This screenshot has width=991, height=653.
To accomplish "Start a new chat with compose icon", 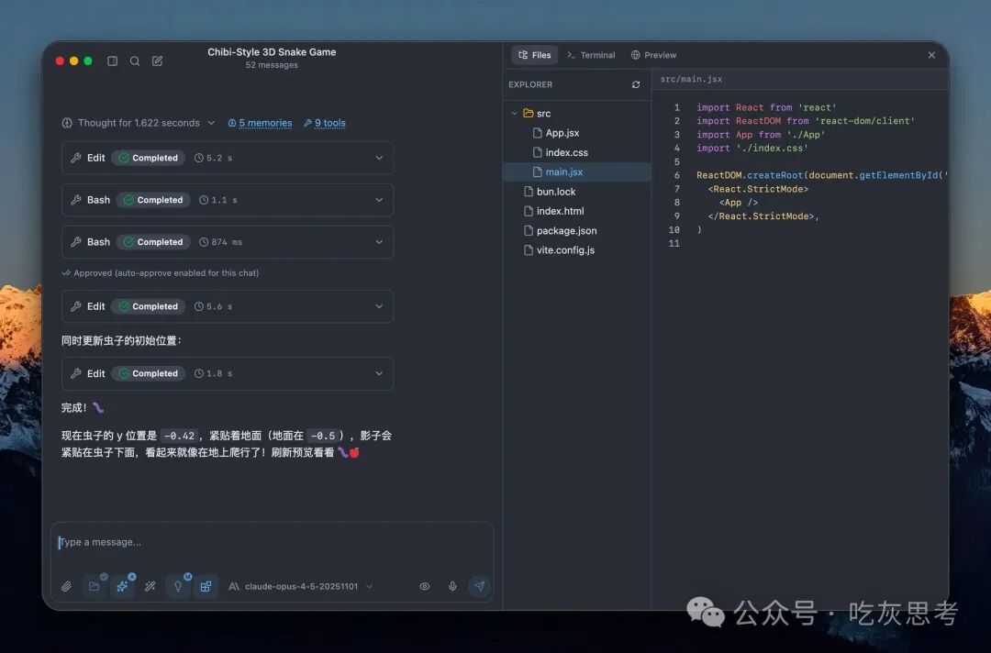I will tap(158, 61).
